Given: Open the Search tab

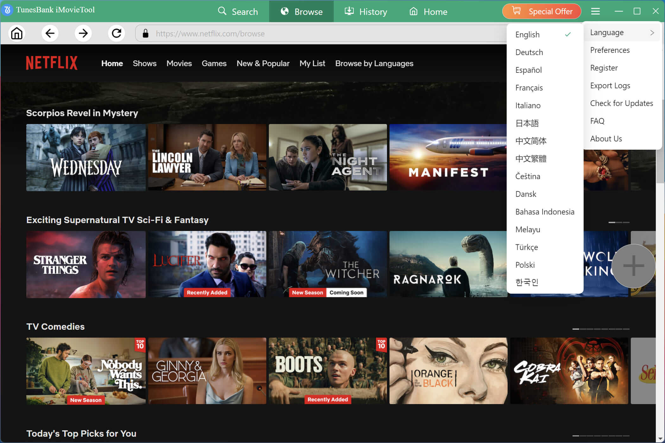Looking at the screenshot, I should click(x=238, y=12).
